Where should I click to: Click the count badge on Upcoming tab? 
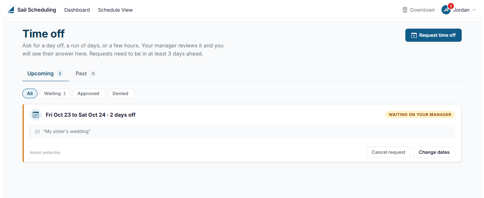60,74
